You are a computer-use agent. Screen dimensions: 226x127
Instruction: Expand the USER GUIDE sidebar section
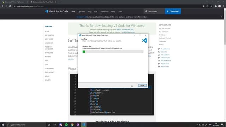(49, 39)
